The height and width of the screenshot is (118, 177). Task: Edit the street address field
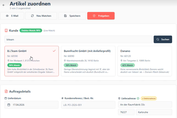point(145,105)
